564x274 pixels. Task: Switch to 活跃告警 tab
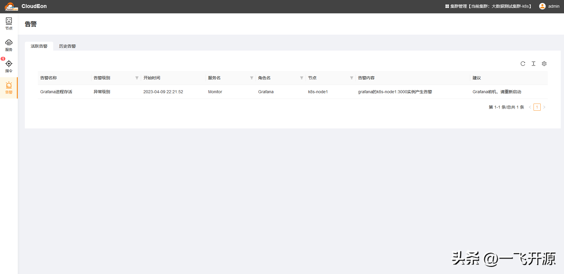click(x=39, y=46)
